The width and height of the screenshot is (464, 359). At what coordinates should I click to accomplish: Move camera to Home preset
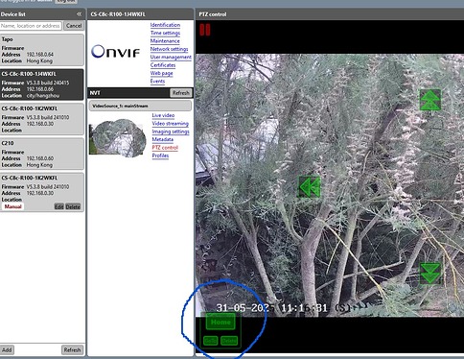click(220, 322)
